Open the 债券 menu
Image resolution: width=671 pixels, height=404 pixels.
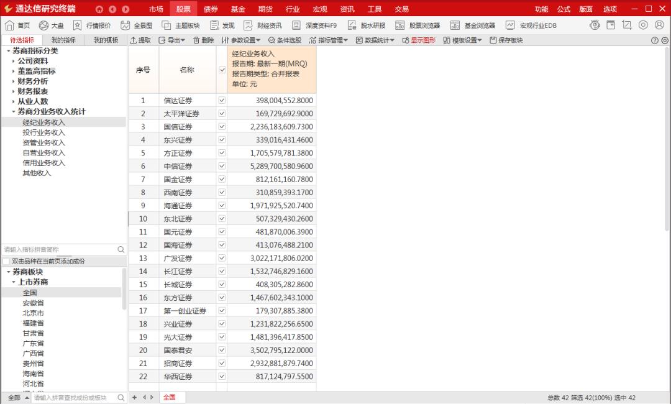212,9
